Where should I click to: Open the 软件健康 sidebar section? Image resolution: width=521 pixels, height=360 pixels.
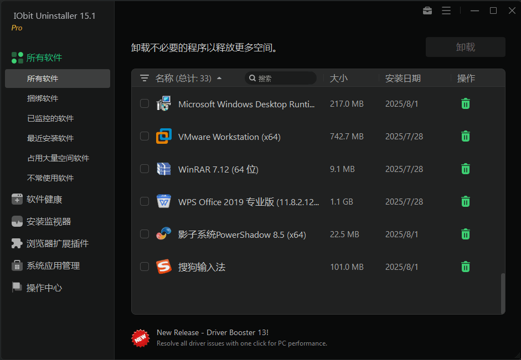coord(44,200)
